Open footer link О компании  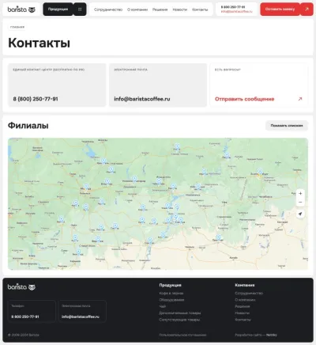coord(245,300)
